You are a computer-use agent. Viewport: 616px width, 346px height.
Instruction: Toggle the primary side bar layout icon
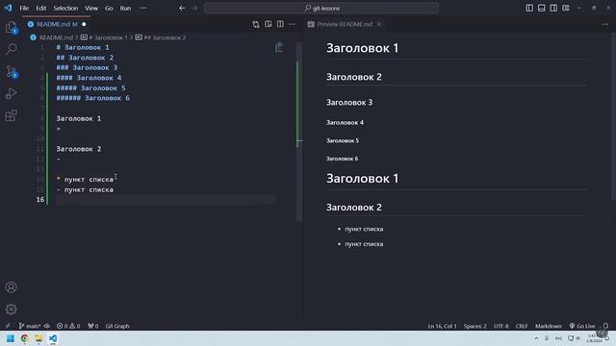coord(529,8)
